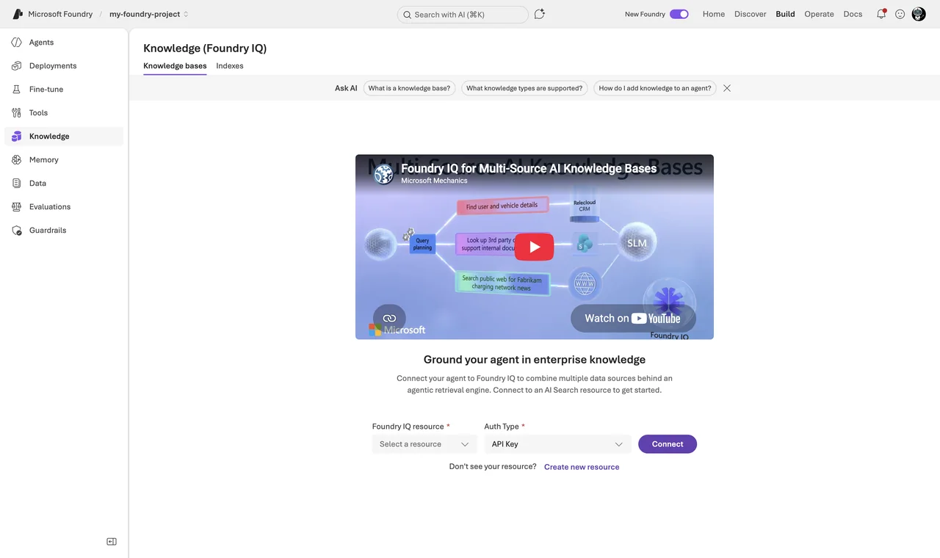
Task: Focus the Search with AI field
Action: (463, 15)
